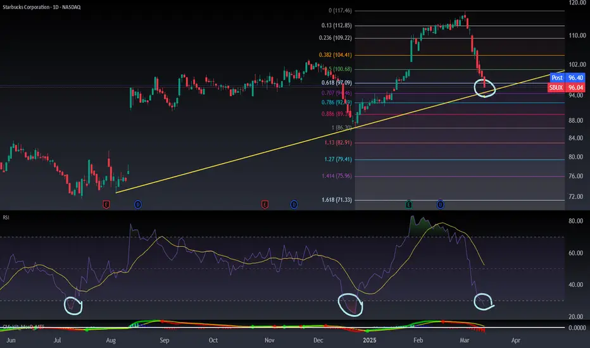Open the blue dividend marker in November
This screenshot has width=590, height=348.
pos(294,204)
